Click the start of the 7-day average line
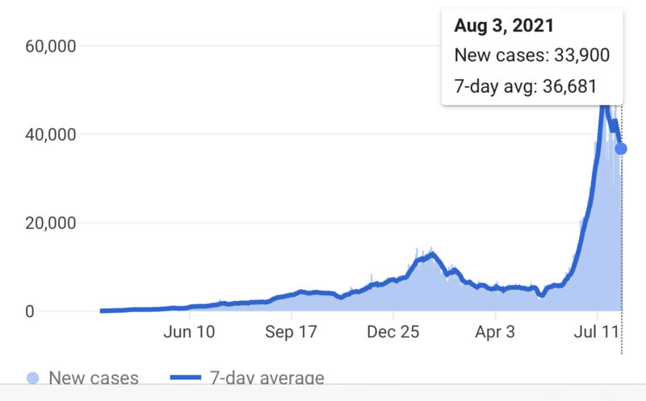 (x=102, y=311)
